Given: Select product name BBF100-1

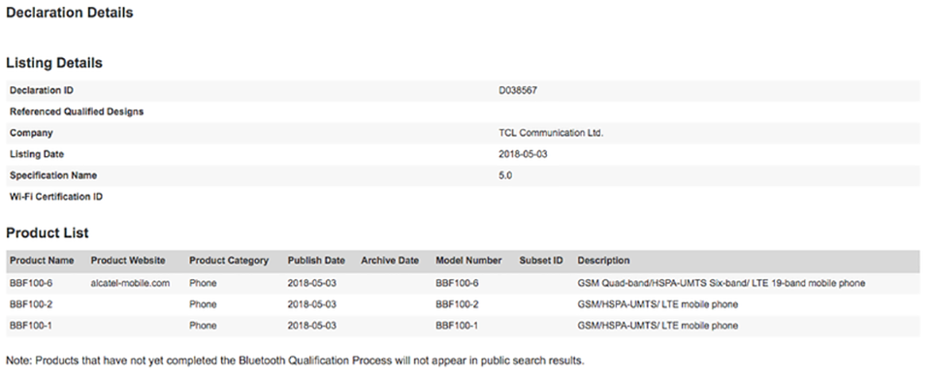Looking at the screenshot, I should tap(31, 326).
